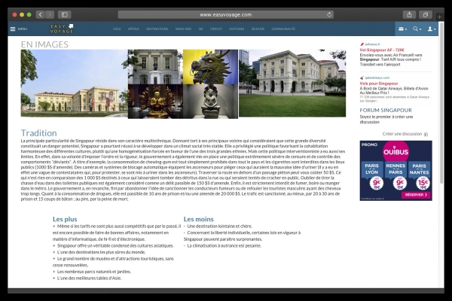
Task: Click the Créer une discussion link
Action: [x=402, y=134]
